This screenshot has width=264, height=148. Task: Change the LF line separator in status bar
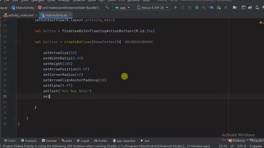tap(232, 146)
